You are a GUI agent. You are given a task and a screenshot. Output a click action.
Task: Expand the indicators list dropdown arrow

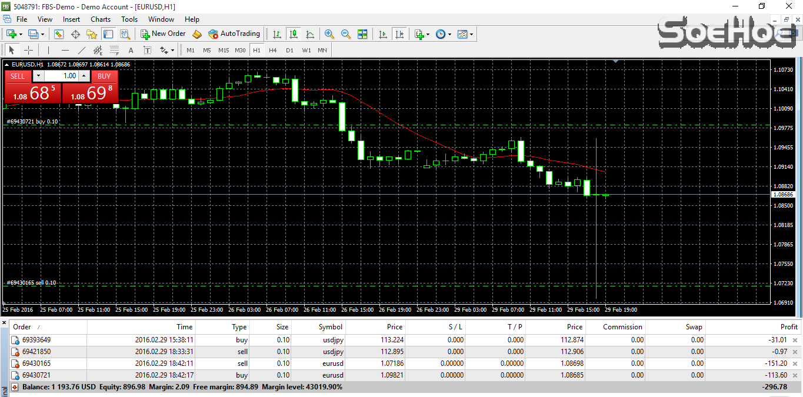428,34
